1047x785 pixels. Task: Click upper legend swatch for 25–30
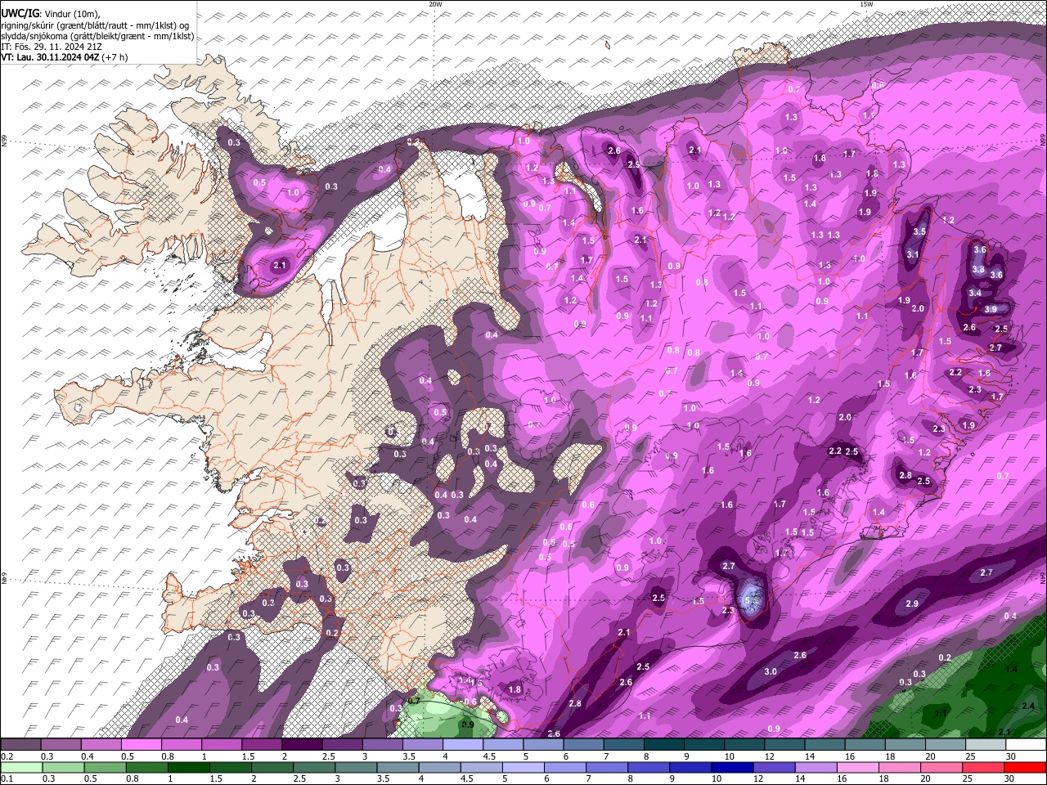(986, 745)
